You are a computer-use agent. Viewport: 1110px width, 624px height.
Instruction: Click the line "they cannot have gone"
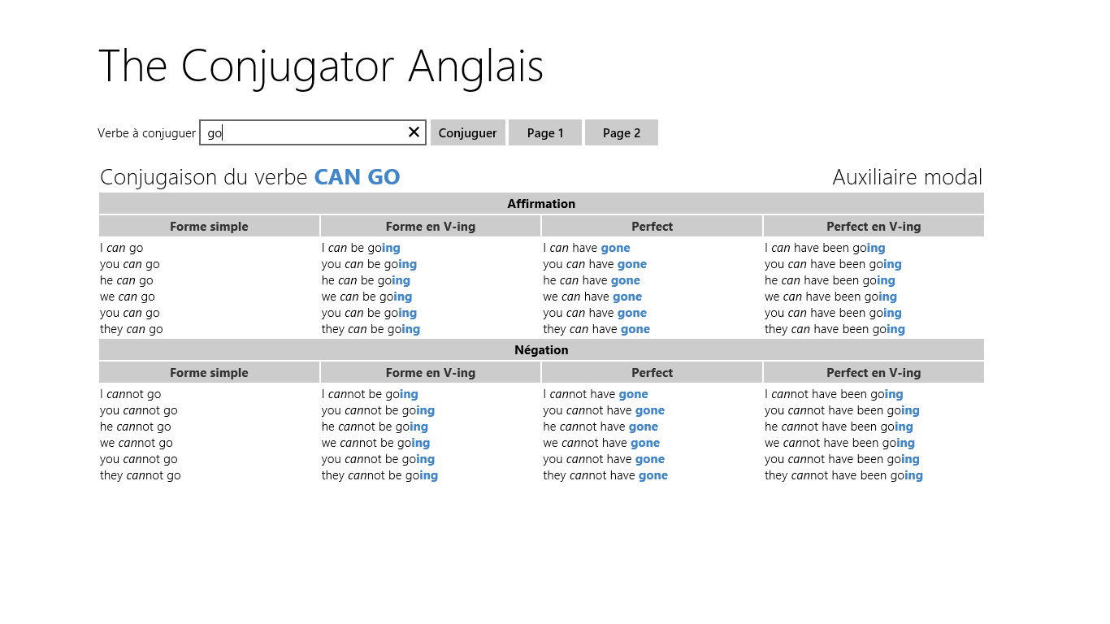tap(605, 476)
